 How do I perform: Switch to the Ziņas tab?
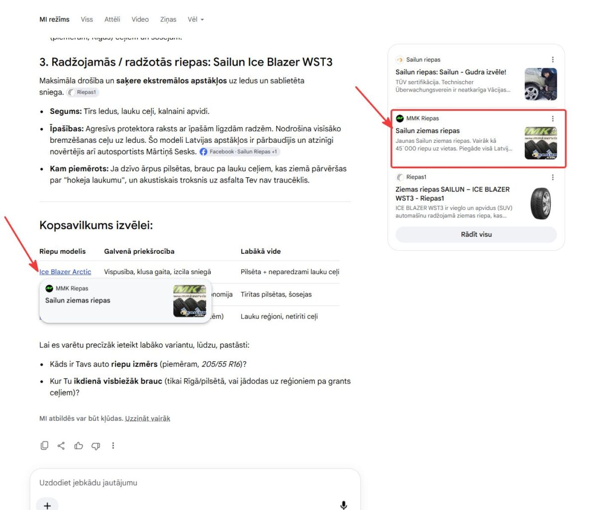(168, 19)
